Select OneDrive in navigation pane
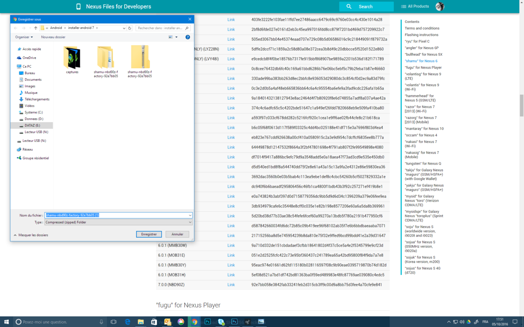Image resolution: width=524 pixels, height=327 pixels. point(29,58)
